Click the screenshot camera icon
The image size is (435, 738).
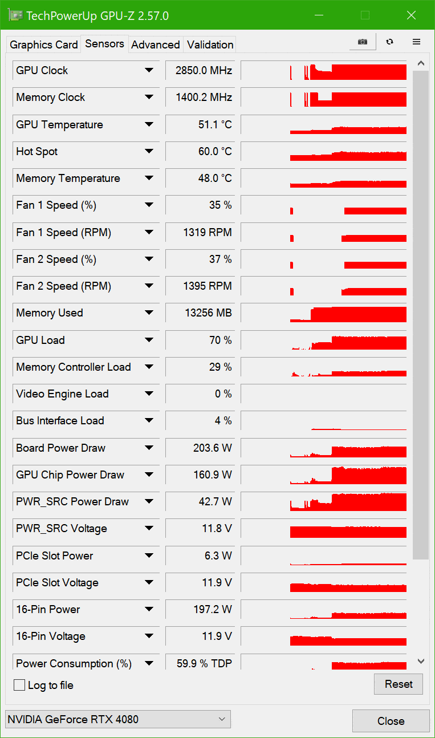(363, 42)
